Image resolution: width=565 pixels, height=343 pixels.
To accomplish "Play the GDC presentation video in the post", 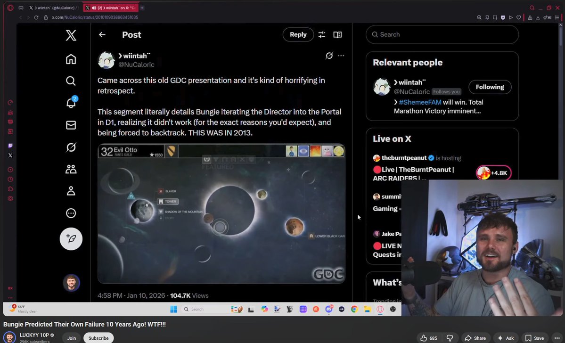I will coord(221,213).
